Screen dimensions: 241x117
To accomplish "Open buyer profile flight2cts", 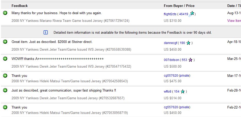I will point(170,14).
